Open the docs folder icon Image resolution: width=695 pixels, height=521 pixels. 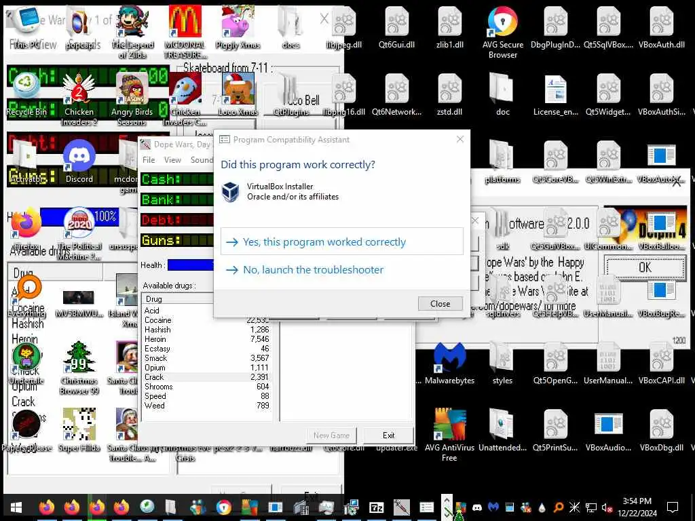click(x=290, y=27)
